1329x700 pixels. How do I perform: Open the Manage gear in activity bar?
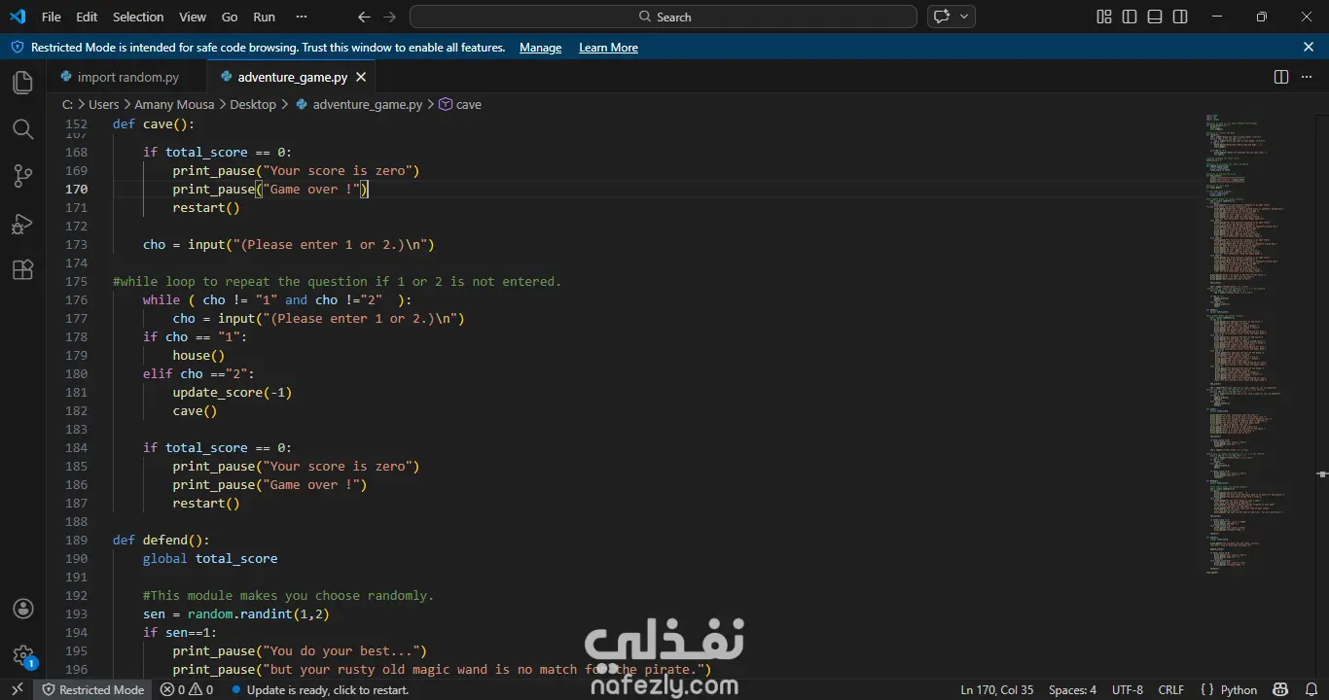tap(23, 655)
